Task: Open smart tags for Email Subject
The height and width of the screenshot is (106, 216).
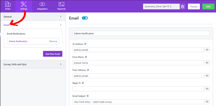Action: [x=207, y=102]
